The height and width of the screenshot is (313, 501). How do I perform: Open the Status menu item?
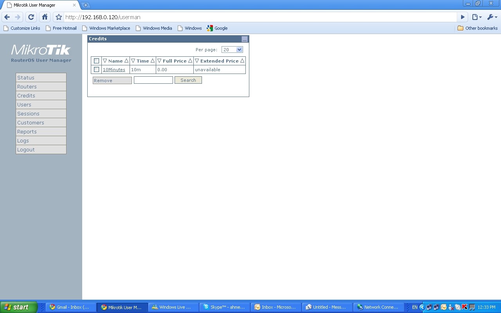(41, 77)
